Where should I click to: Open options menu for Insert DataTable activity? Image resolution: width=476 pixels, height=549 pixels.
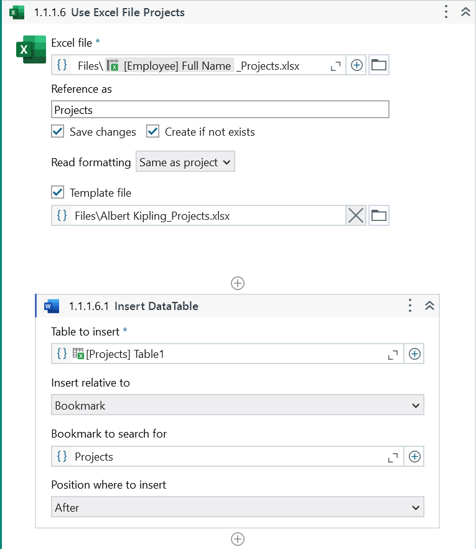pos(409,306)
